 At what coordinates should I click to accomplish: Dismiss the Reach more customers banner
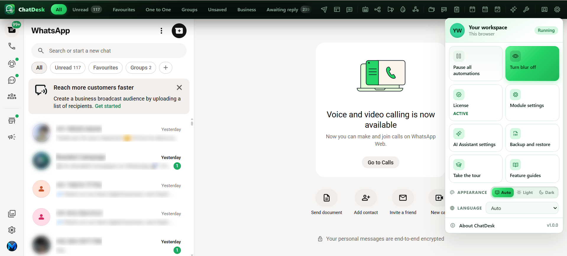pyautogui.click(x=179, y=88)
